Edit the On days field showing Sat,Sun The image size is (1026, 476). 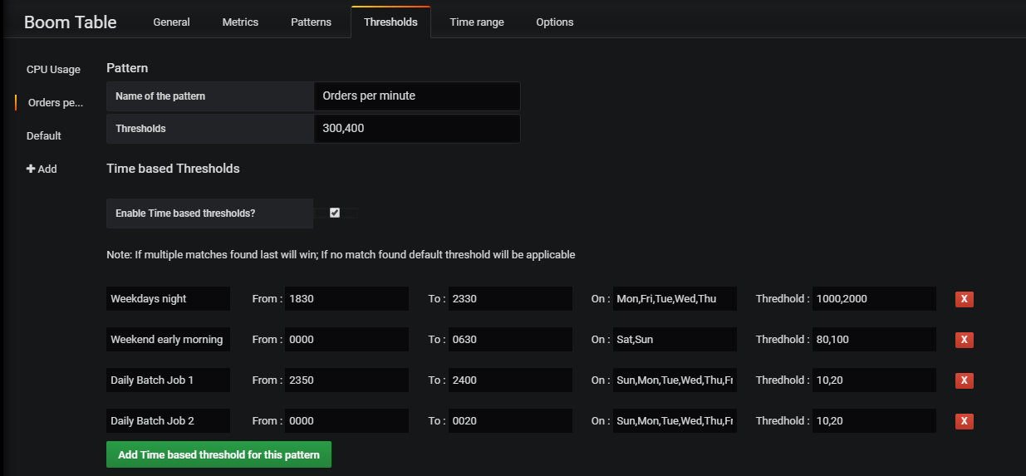[x=674, y=340]
